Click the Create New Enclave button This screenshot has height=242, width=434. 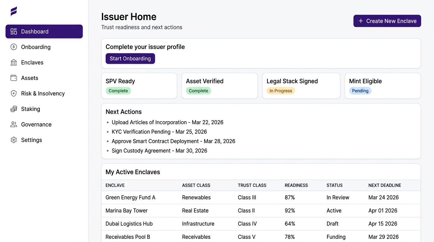pos(387,21)
